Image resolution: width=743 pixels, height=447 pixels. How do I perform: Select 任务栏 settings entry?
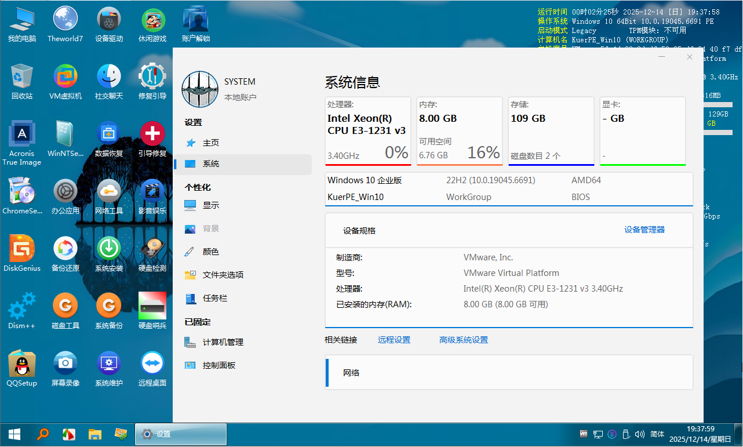214,298
